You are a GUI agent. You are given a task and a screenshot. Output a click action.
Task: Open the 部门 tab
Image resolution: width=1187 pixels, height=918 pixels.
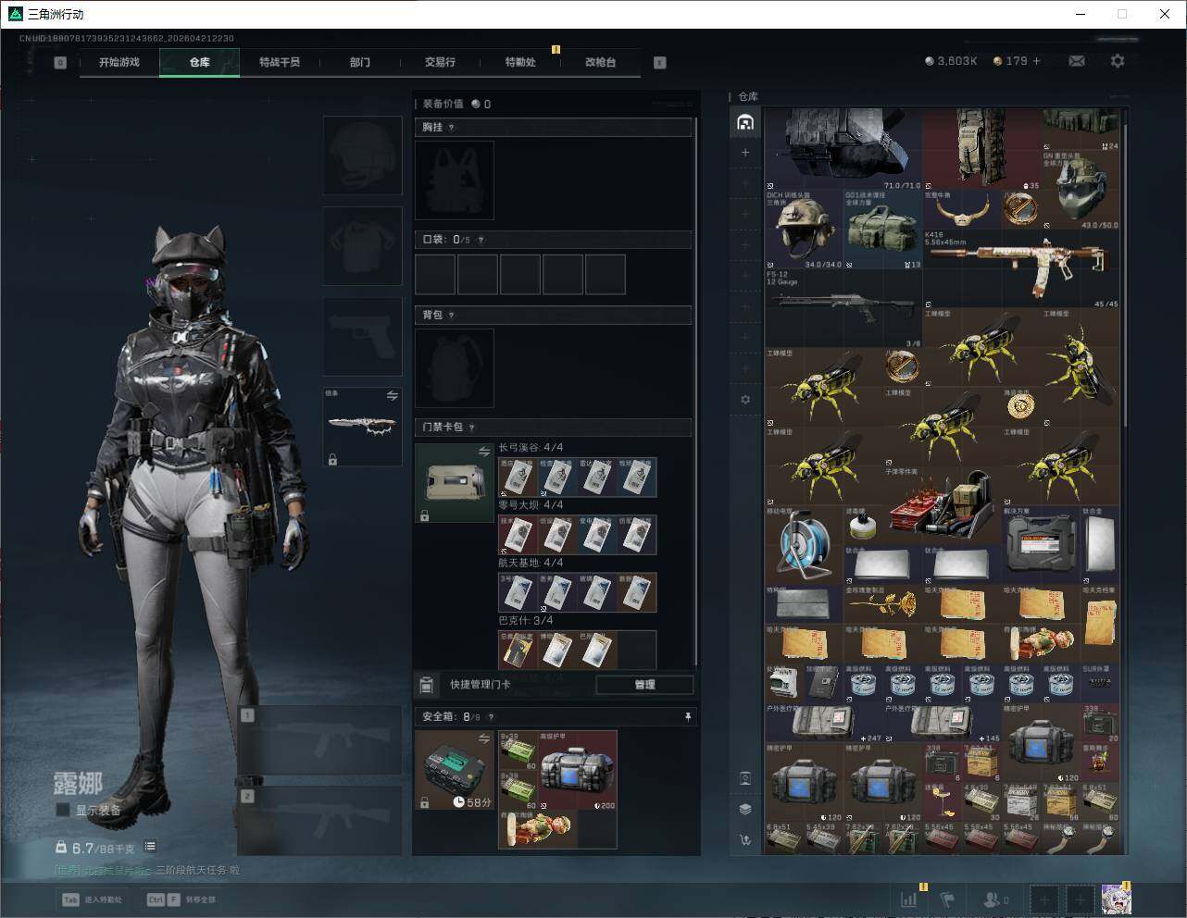tap(360, 62)
